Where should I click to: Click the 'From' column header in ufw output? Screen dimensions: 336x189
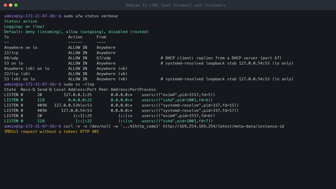[x=101, y=37]
